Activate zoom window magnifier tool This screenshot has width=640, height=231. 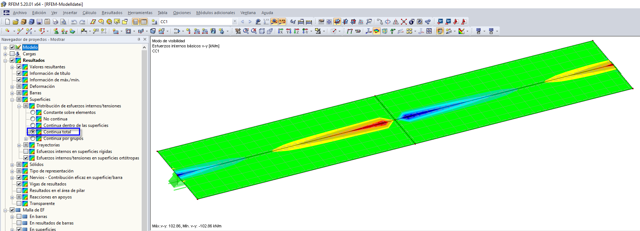(246, 31)
